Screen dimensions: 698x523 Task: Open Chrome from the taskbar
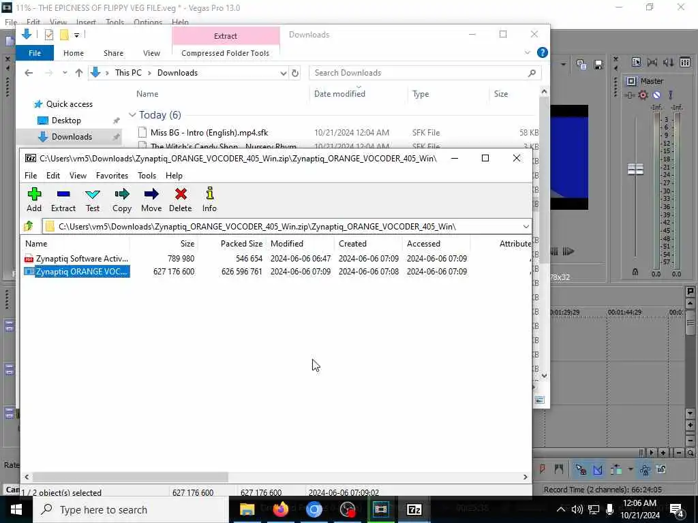tap(314, 509)
